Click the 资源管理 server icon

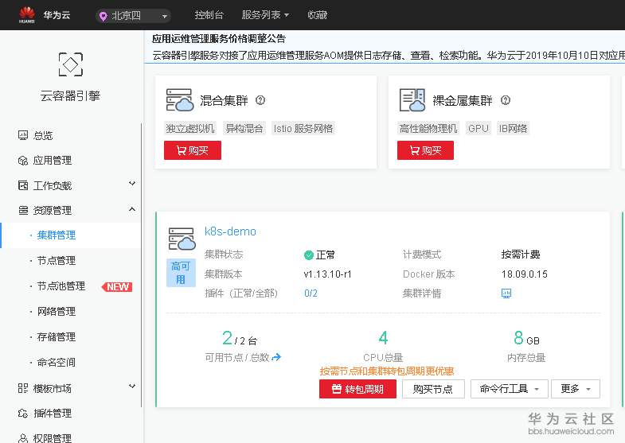click(x=23, y=210)
